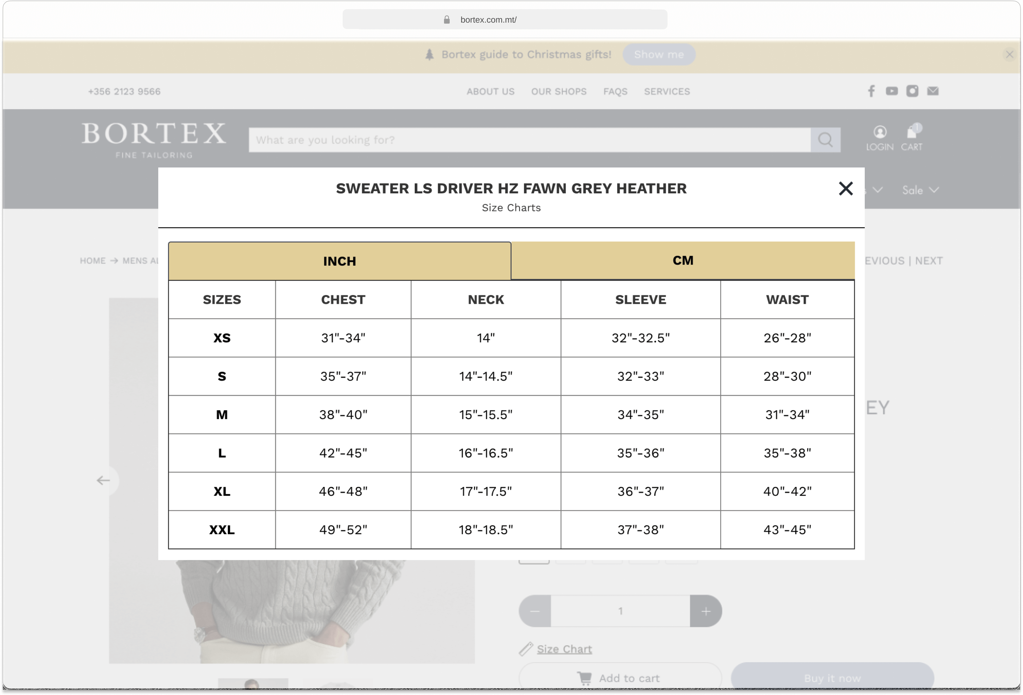Click the XXL size row label
Screen dimensions: 1023x695
pyautogui.click(x=222, y=529)
